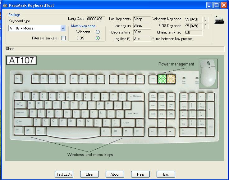The width and height of the screenshot is (229, 180).
Task: Click the Backspace key on keyboard image
Action: [x=136, y=97]
